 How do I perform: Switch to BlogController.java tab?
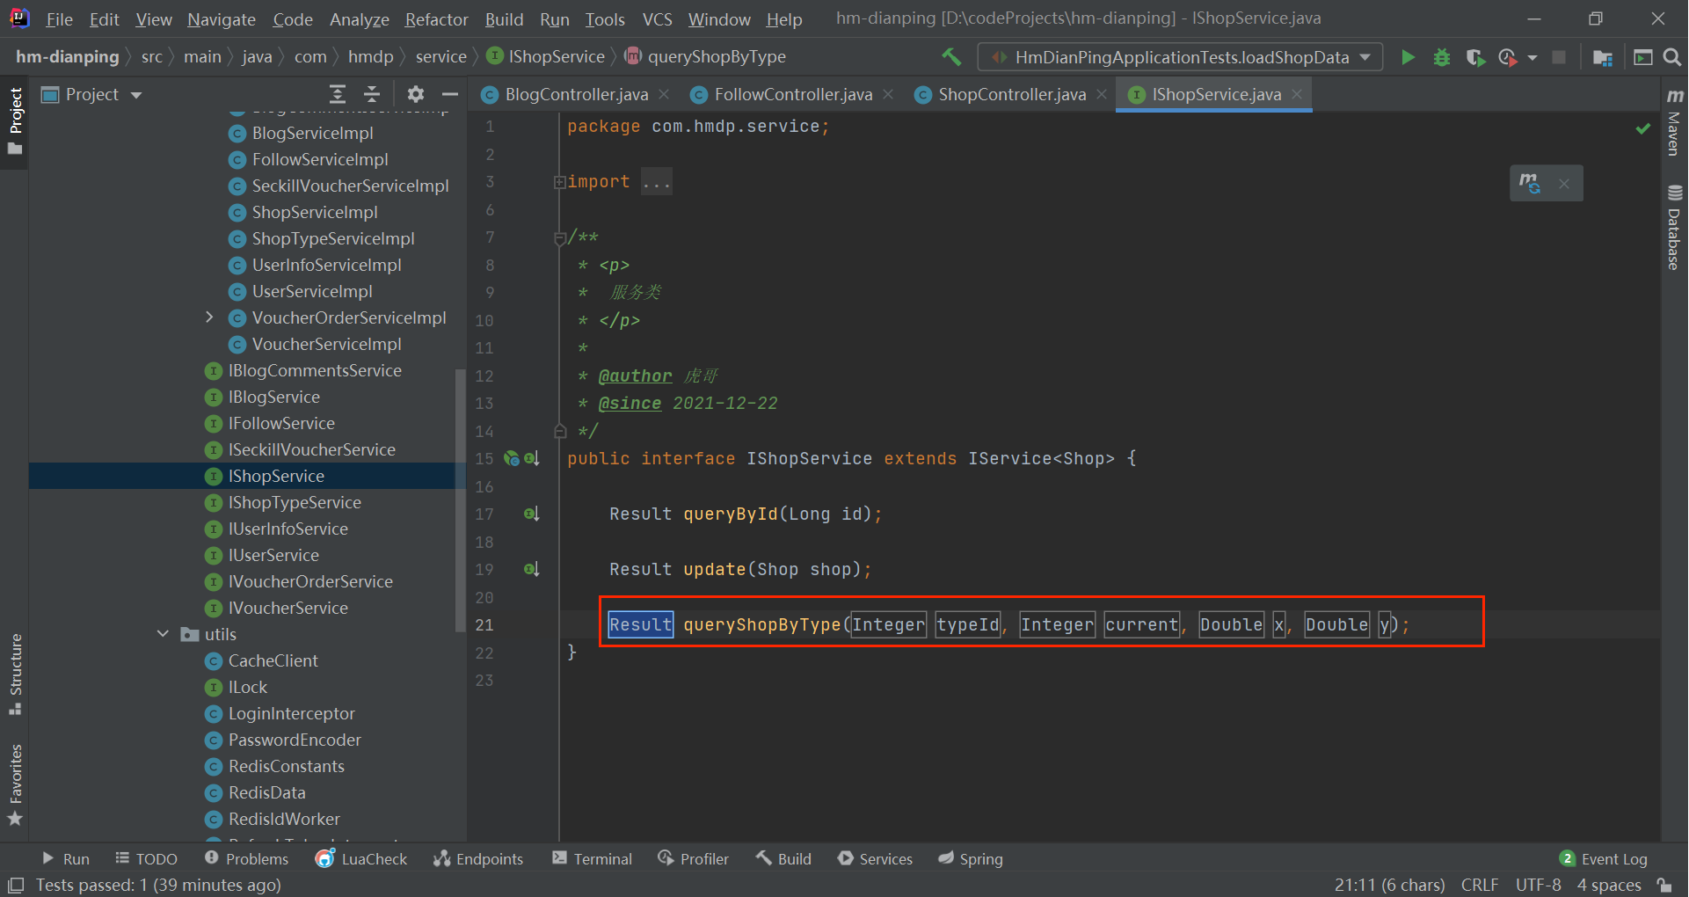(576, 94)
